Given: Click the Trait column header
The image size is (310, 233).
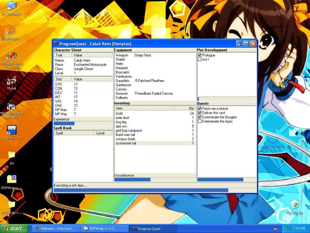Looking at the screenshot, I should (63, 55).
